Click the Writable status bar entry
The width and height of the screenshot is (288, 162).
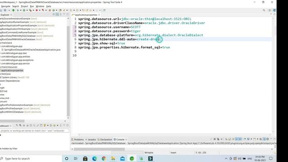click(149, 153)
